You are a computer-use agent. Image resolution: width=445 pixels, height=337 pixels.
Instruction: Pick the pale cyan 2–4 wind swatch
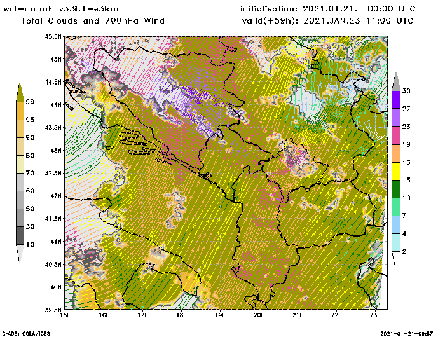coord(396,243)
